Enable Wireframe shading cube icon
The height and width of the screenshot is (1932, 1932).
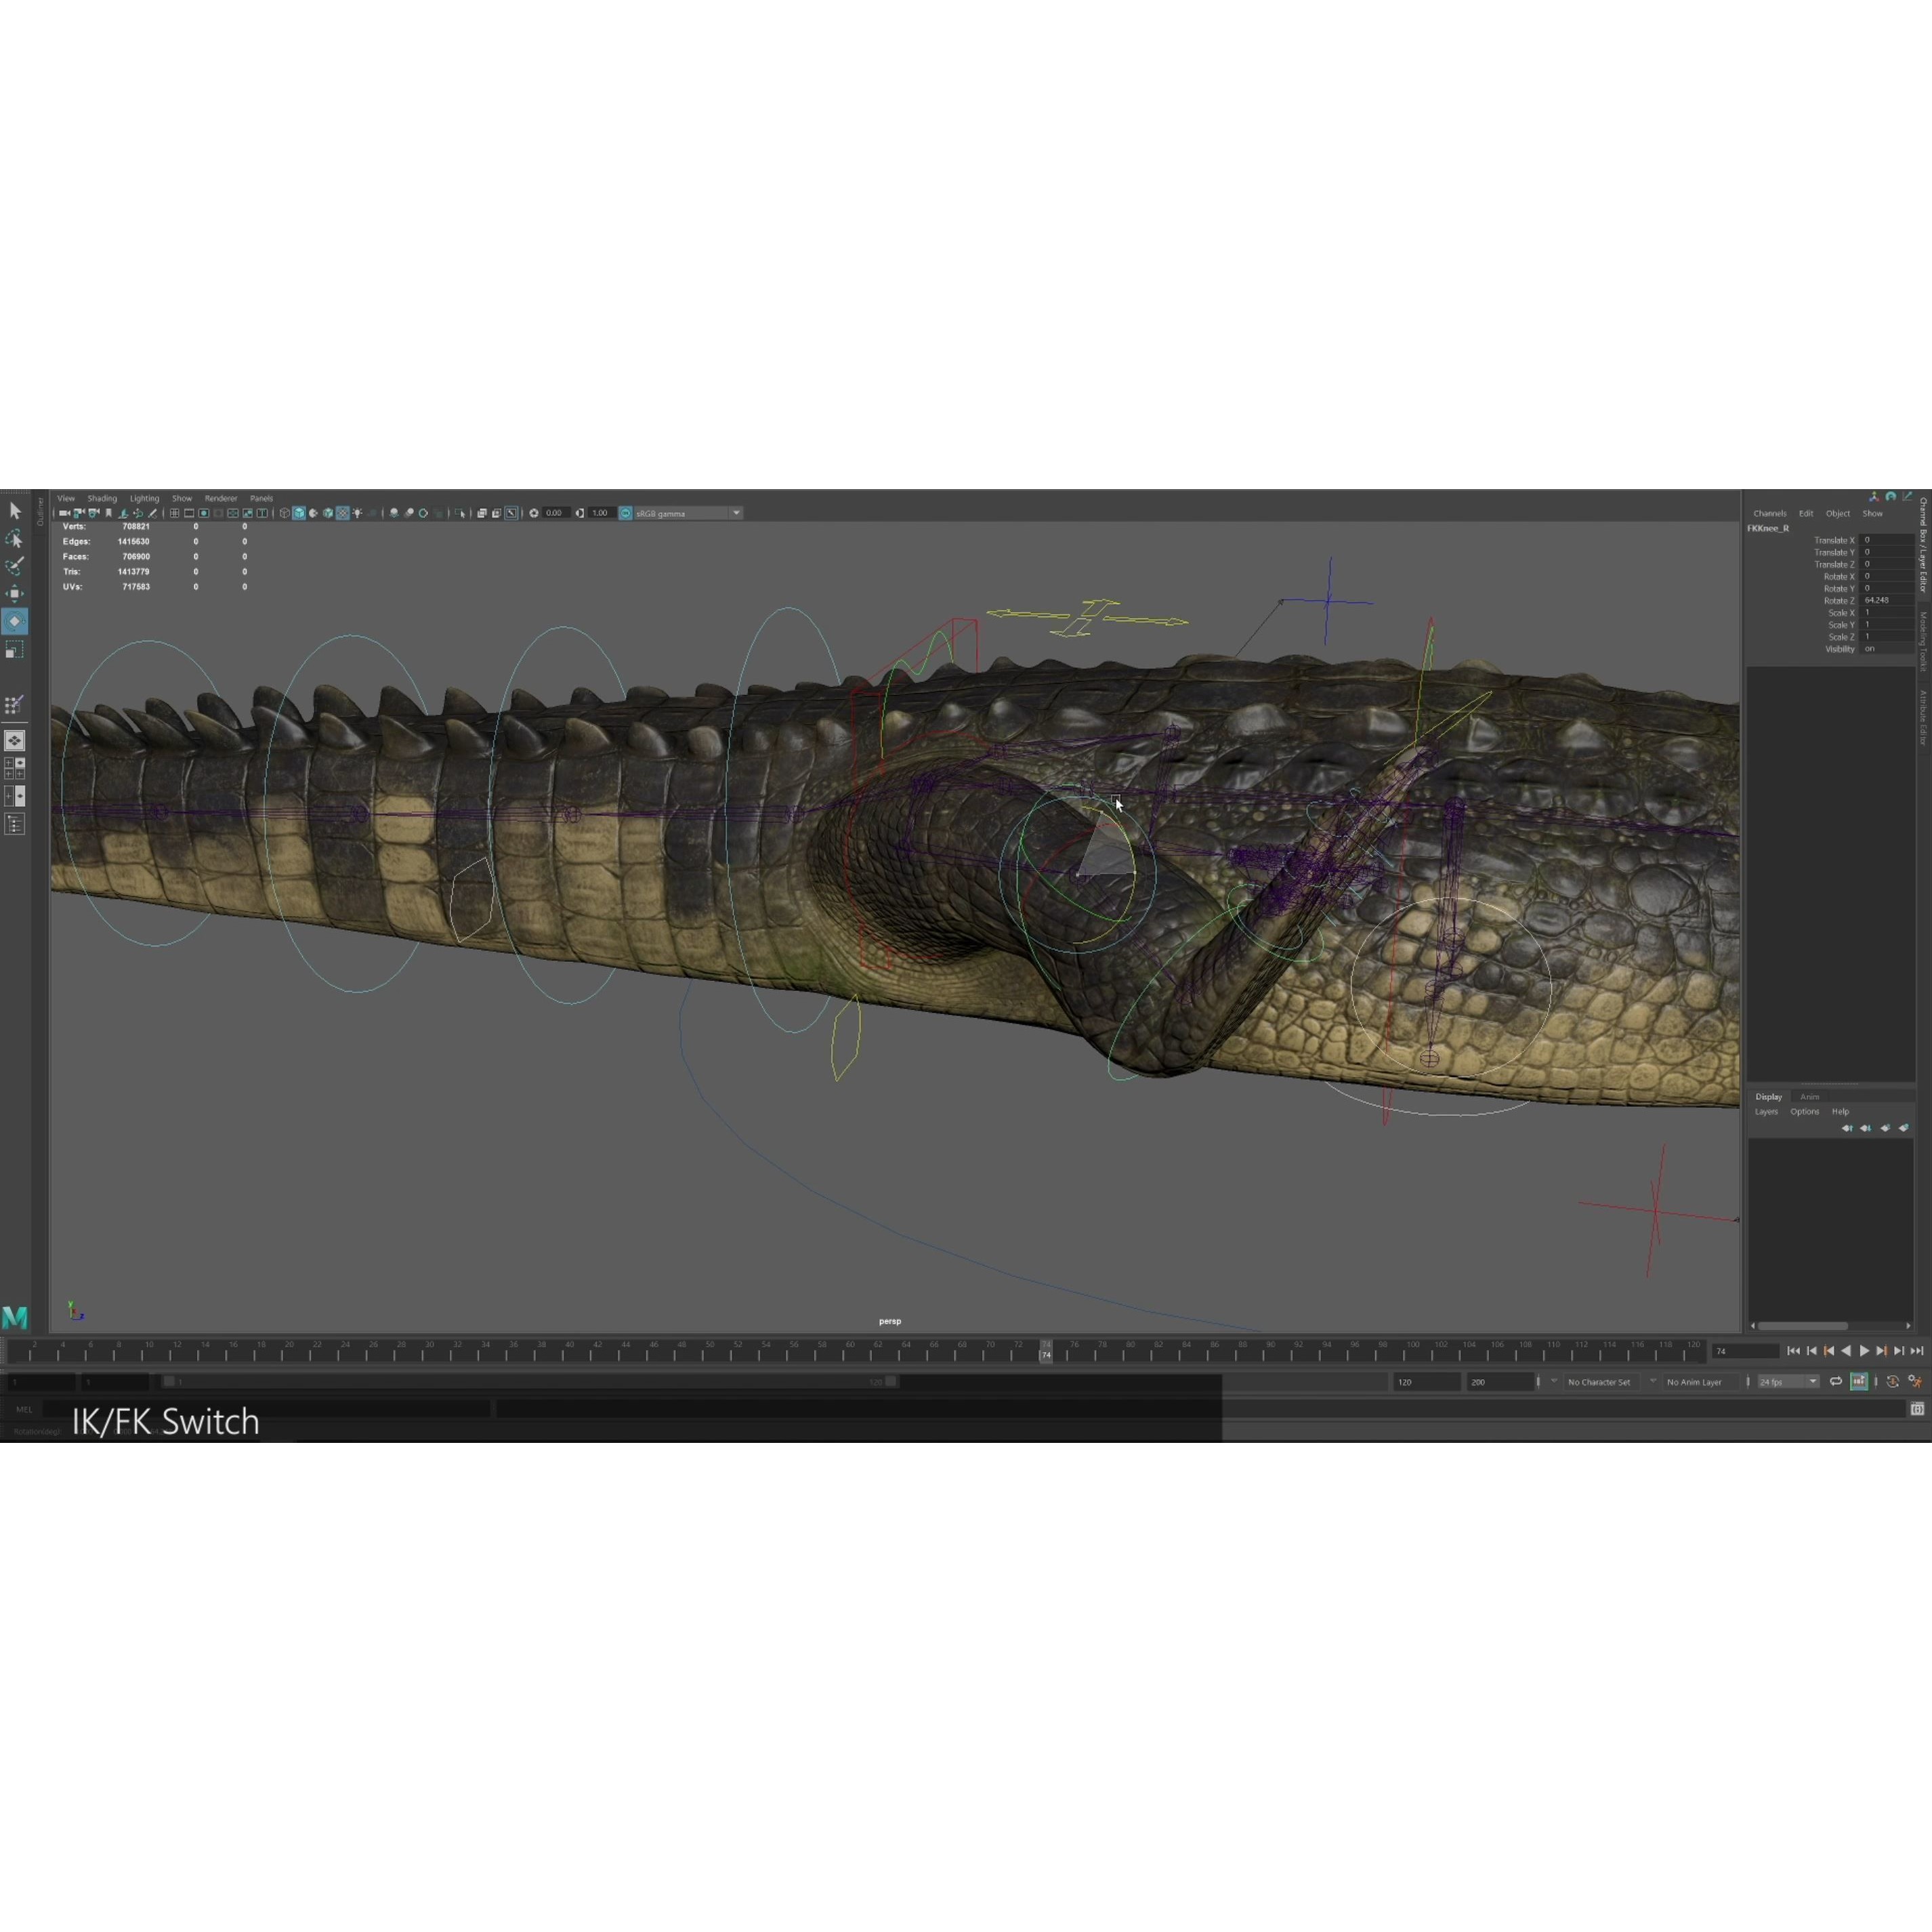[x=285, y=513]
